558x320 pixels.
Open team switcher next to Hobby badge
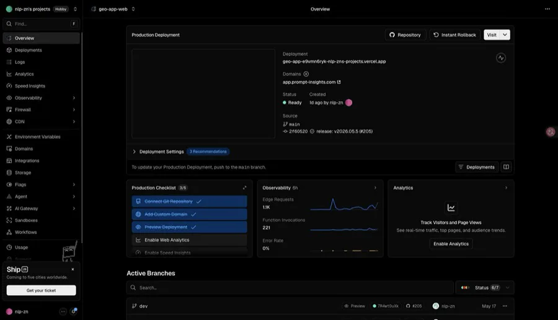click(x=75, y=9)
